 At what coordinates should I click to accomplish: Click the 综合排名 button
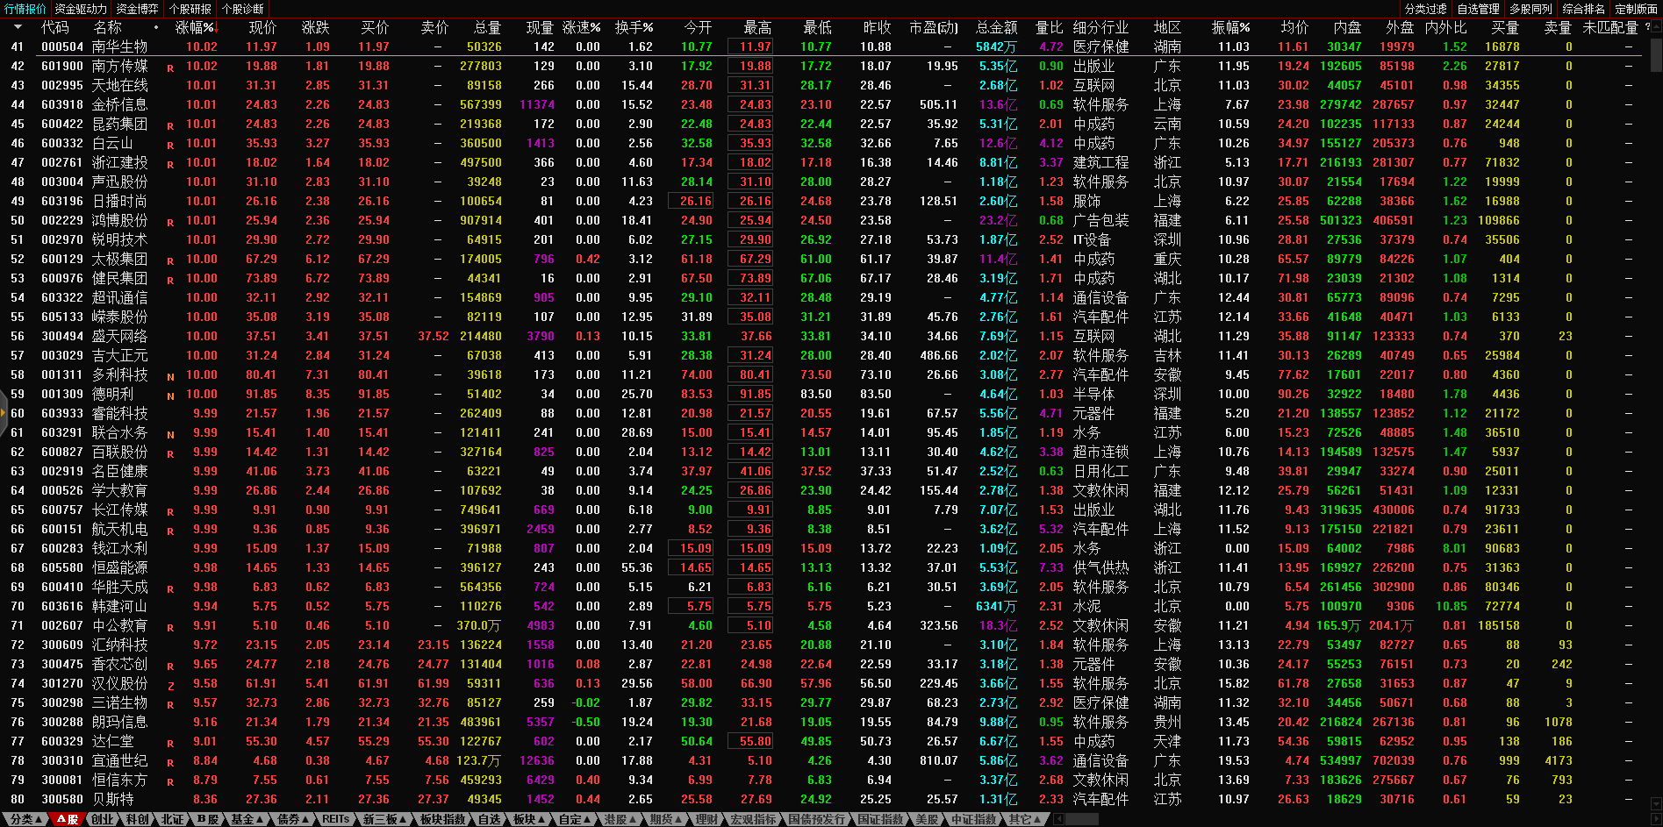click(x=1583, y=9)
